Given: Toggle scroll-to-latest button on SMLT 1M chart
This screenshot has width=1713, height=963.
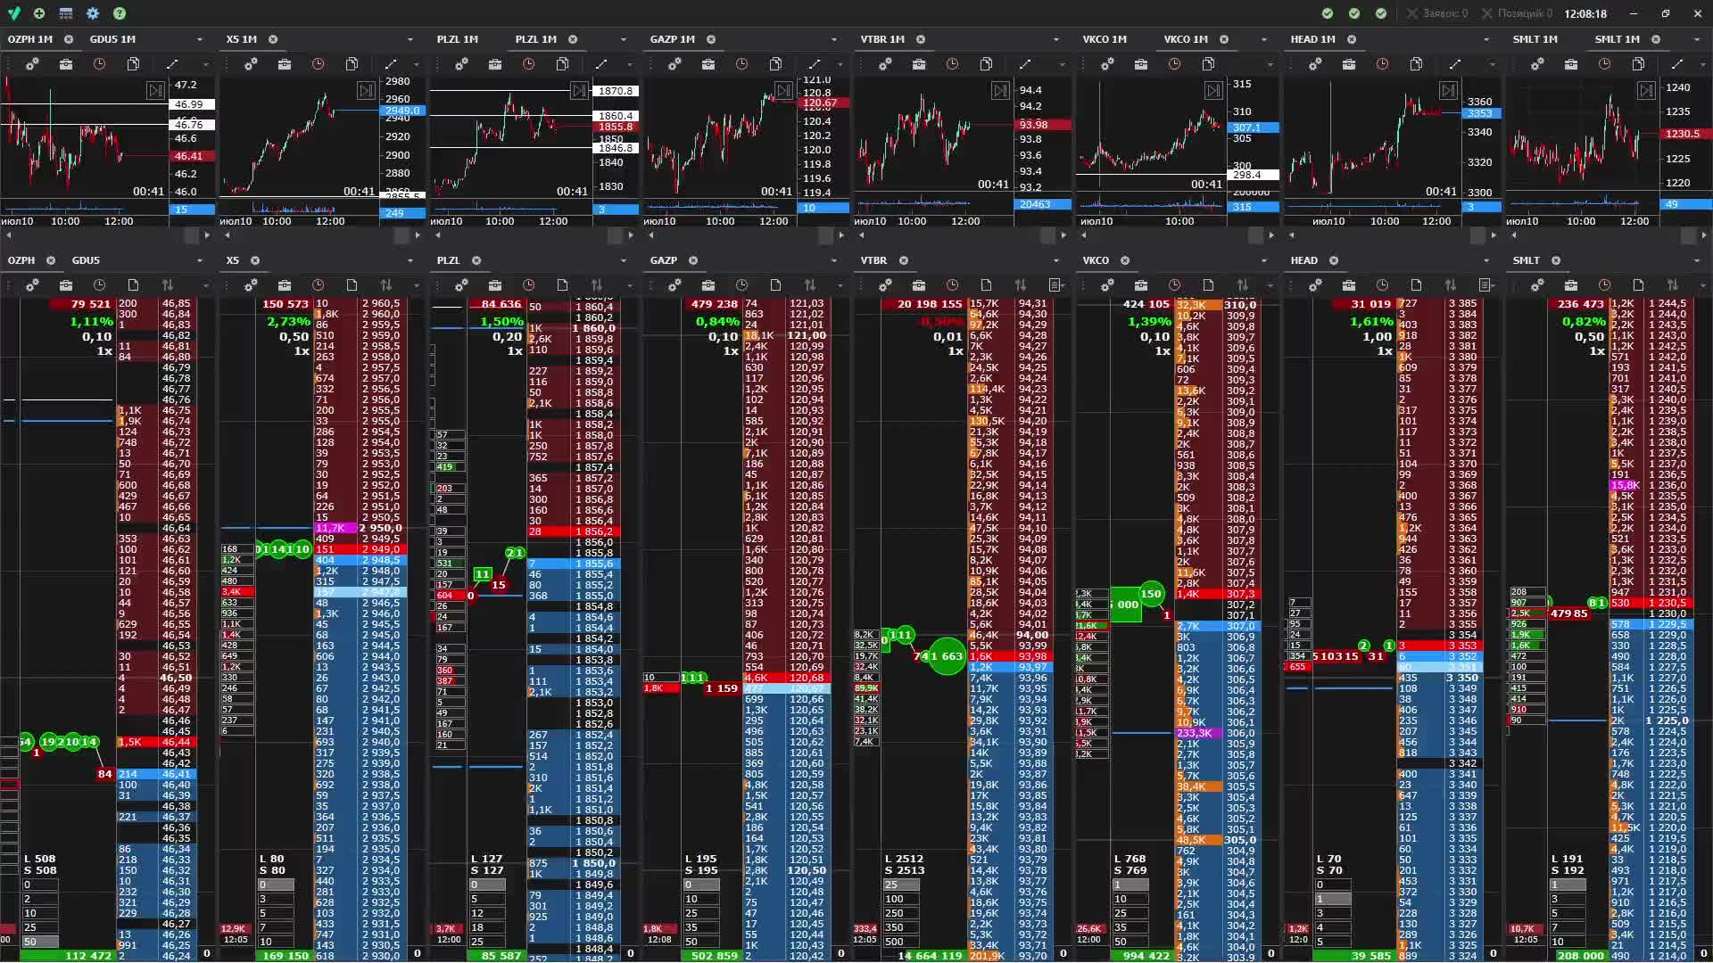Looking at the screenshot, I should click(x=1646, y=90).
